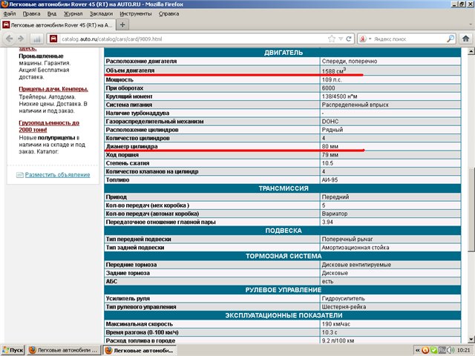Click the Шестерня-рейка value
The width and height of the screenshot is (475, 356).
coord(344,307)
